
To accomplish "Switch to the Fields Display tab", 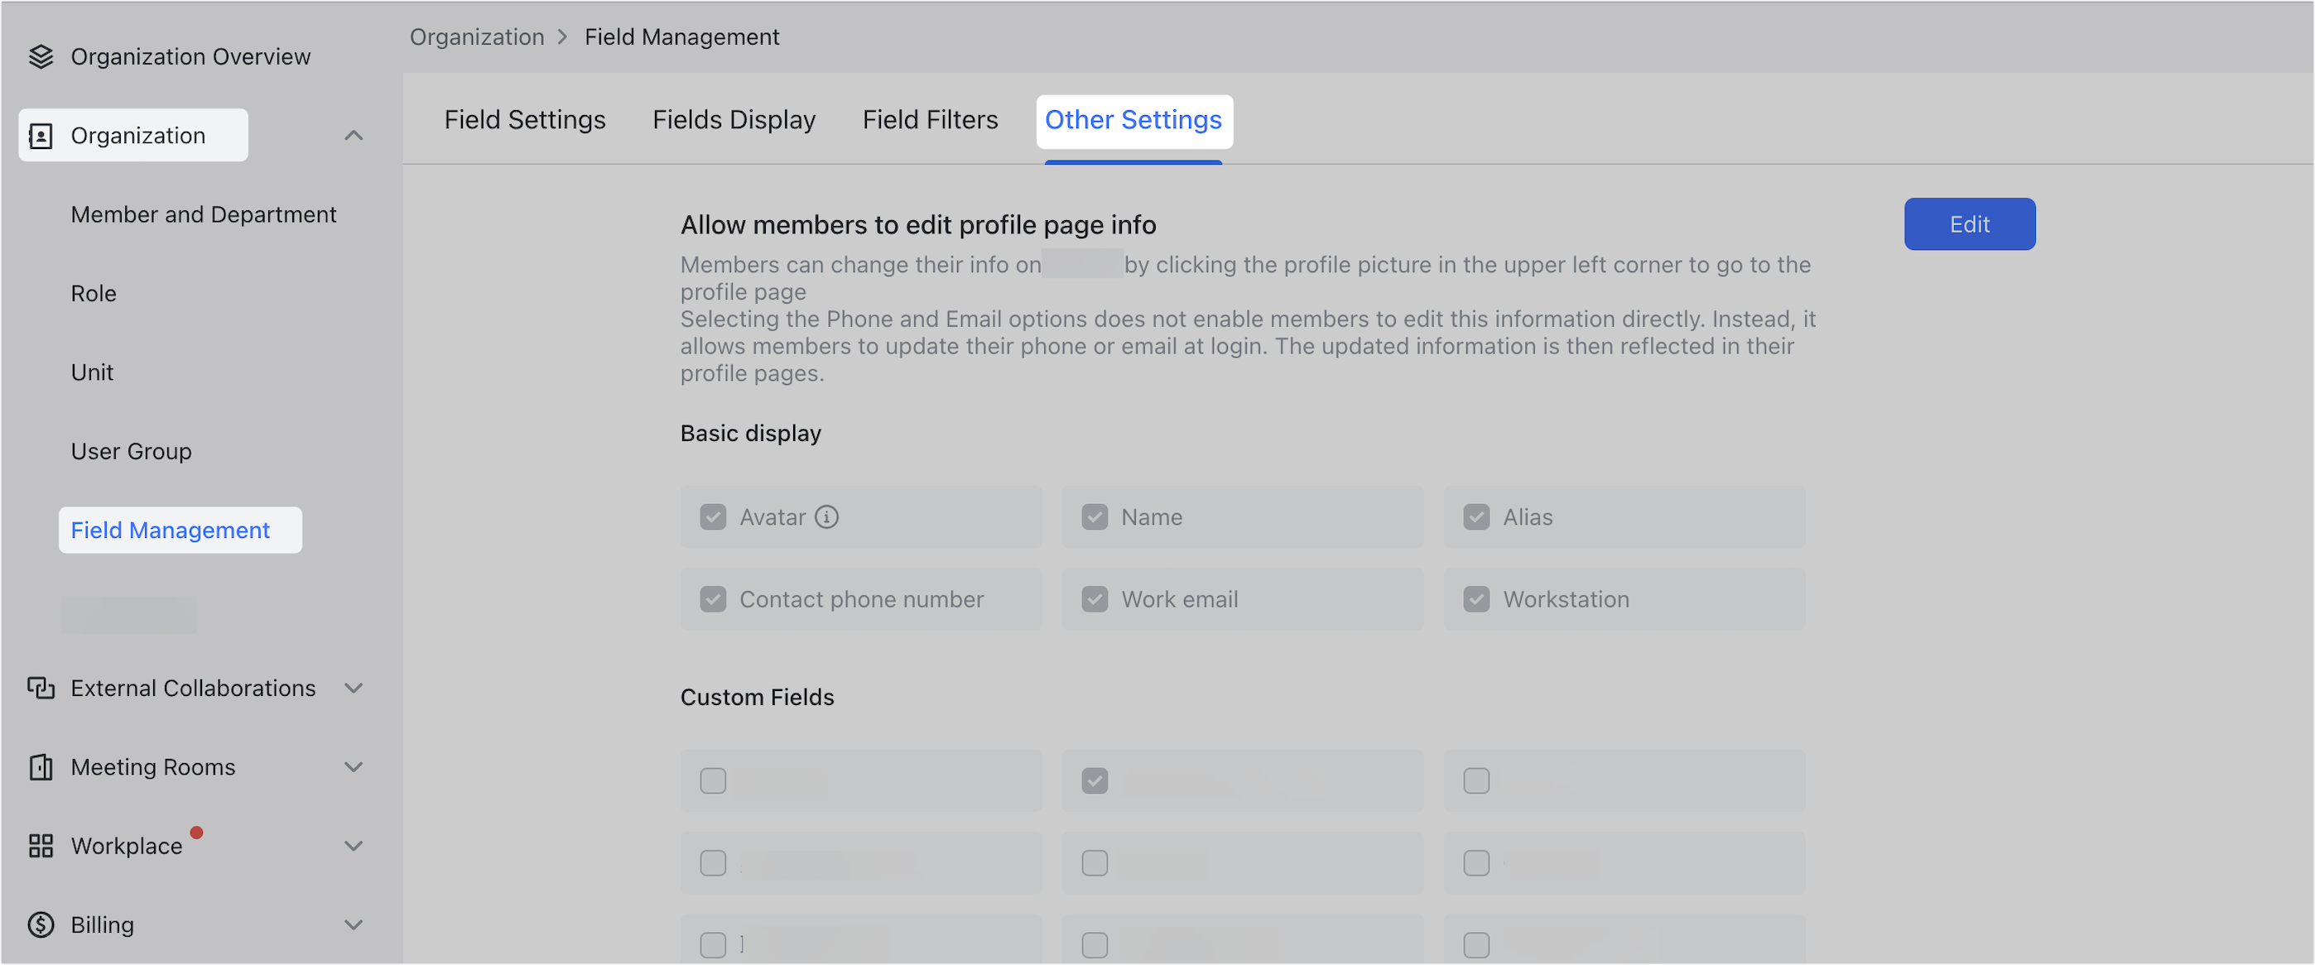I will (x=734, y=119).
